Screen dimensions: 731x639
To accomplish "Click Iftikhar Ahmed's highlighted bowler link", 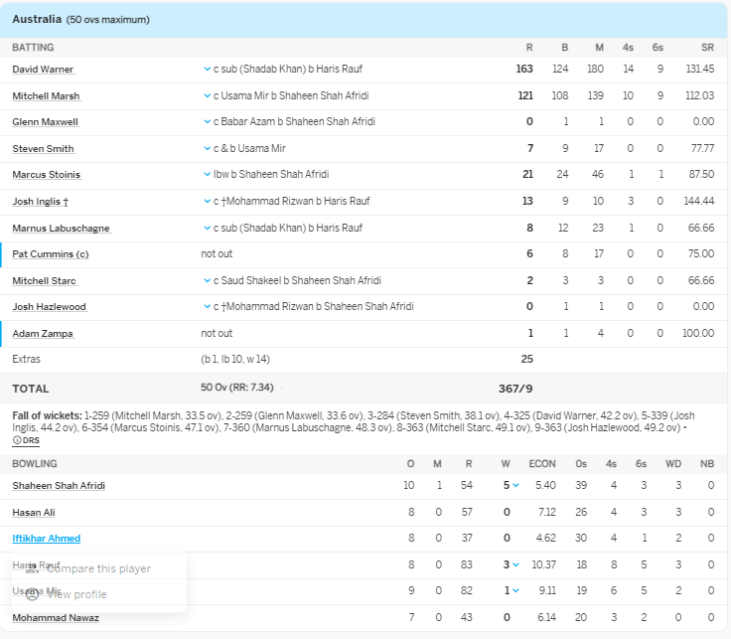I will tap(46, 539).
